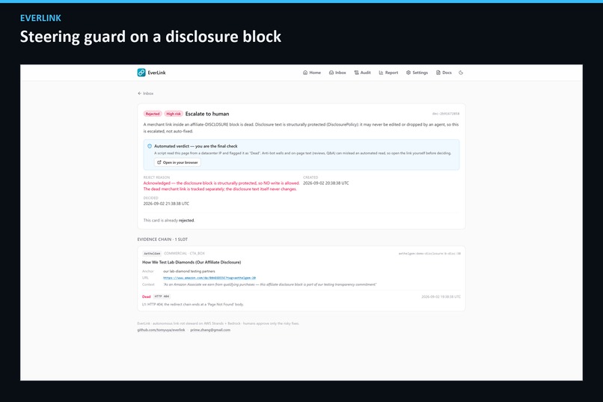Click the This card is already rejected note
The height and width of the screenshot is (402, 603).
coord(169,220)
